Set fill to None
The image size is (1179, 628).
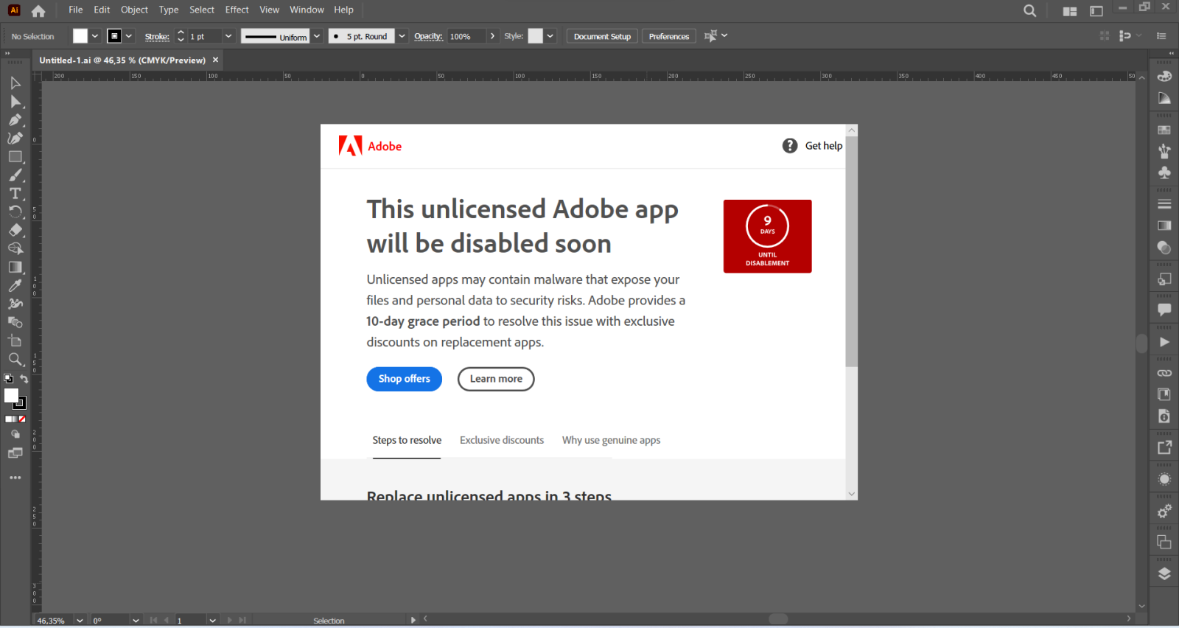point(22,419)
